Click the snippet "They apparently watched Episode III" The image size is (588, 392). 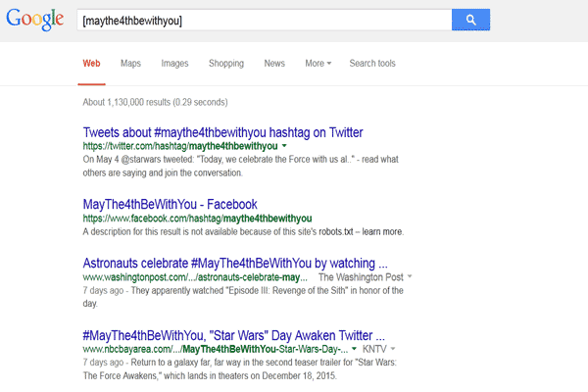point(243,297)
